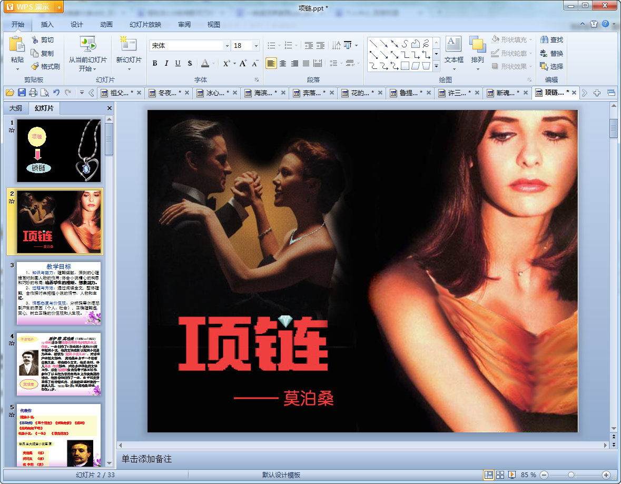Click the New Slide (新幻灯片) icon
The image size is (621, 484).
[129, 44]
